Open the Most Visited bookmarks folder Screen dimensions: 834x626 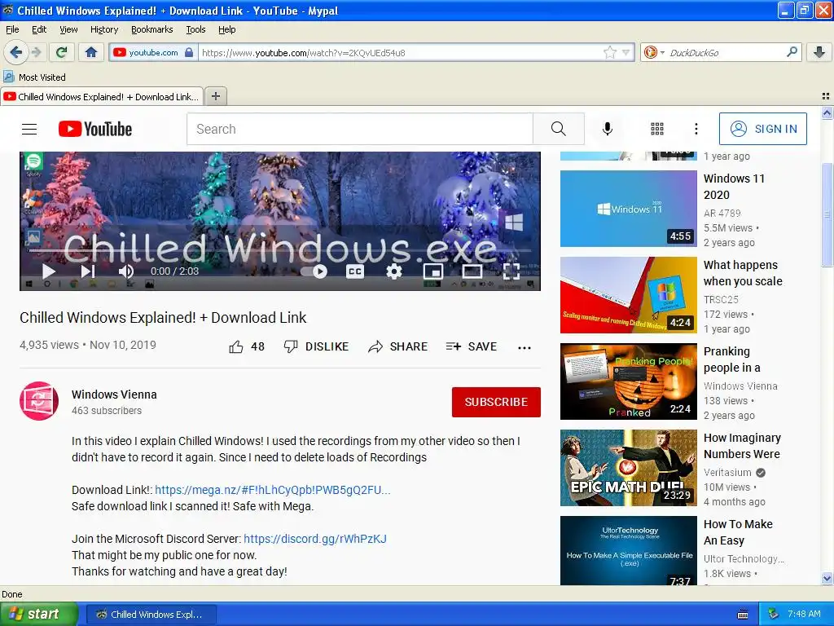point(34,77)
